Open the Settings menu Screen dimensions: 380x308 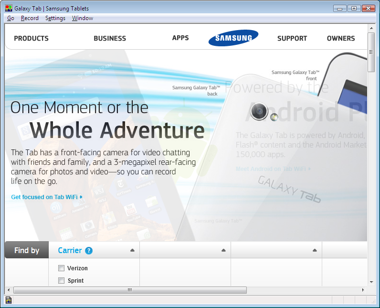tap(55, 18)
